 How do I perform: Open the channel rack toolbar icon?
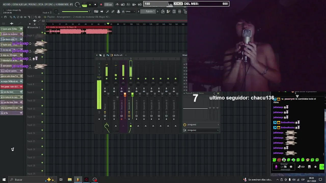(x=174, y=11)
